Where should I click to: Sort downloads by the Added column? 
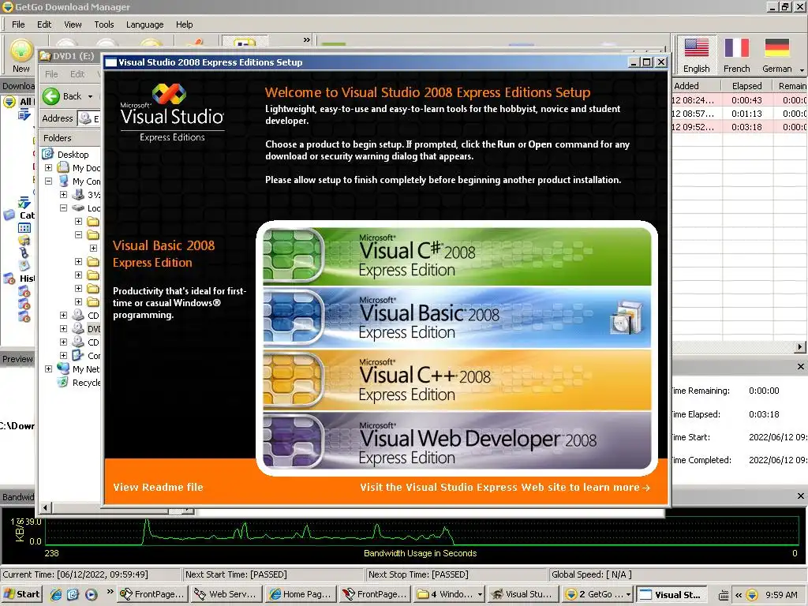(x=695, y=86)
